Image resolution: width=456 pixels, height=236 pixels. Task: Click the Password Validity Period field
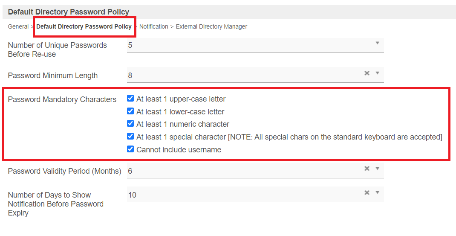coord(243,171)
